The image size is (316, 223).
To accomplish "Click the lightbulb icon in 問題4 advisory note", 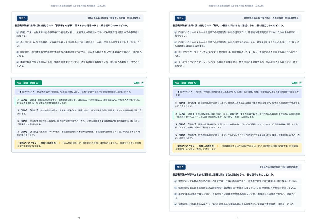I will tap(218, 146).
